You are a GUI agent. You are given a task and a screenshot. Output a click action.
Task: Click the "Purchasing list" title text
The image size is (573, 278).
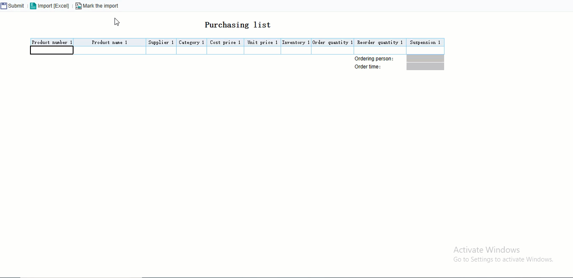[x=237, y=25]
